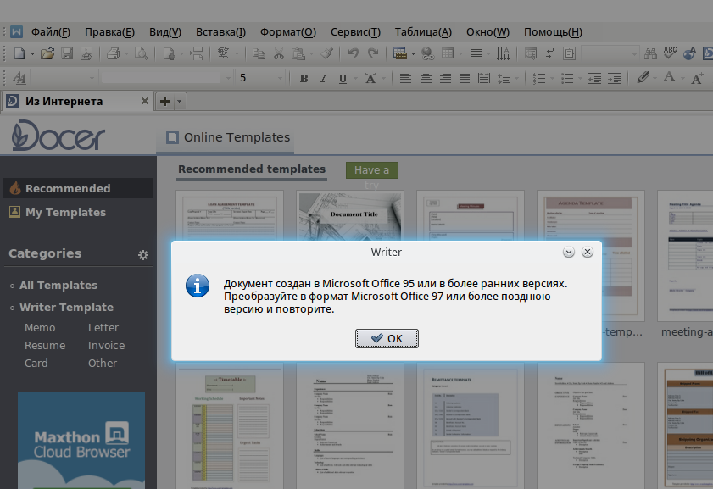Click the Maxthon Cloud Browser banner
Viewport: 713px width, 489px height.
81,440
